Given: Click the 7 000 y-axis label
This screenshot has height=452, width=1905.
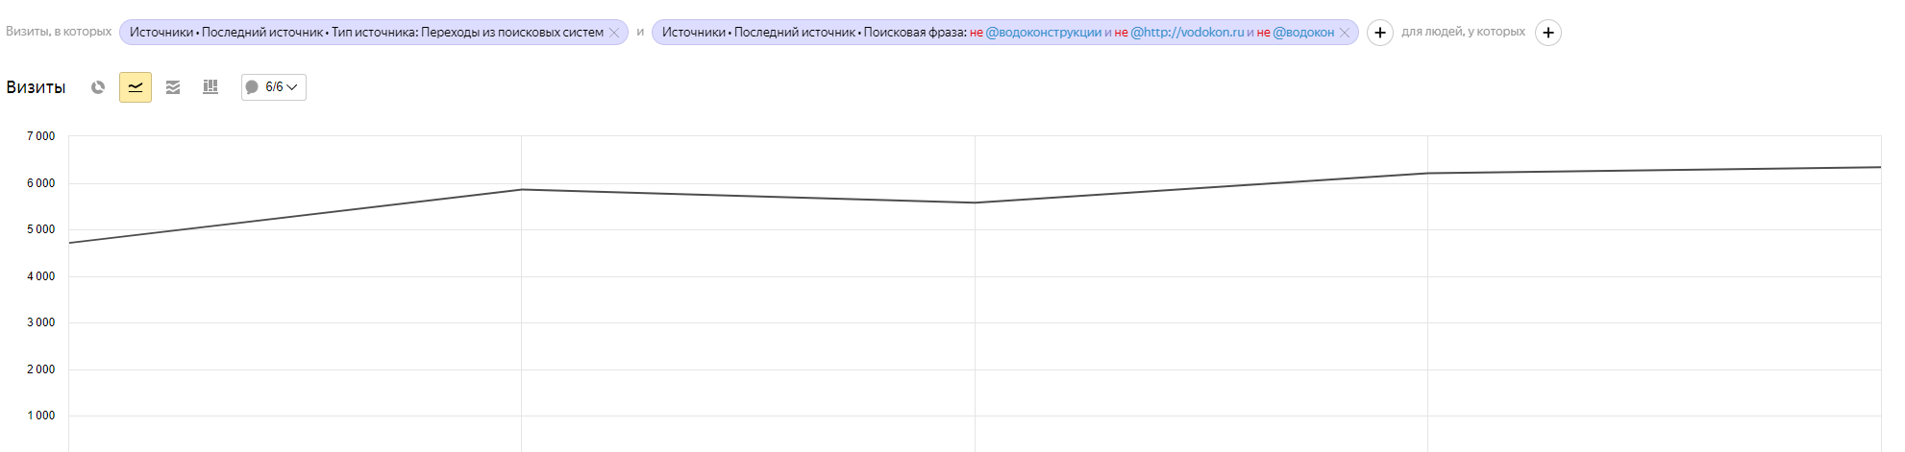Looking at the screenshot, I should [40, 136].
